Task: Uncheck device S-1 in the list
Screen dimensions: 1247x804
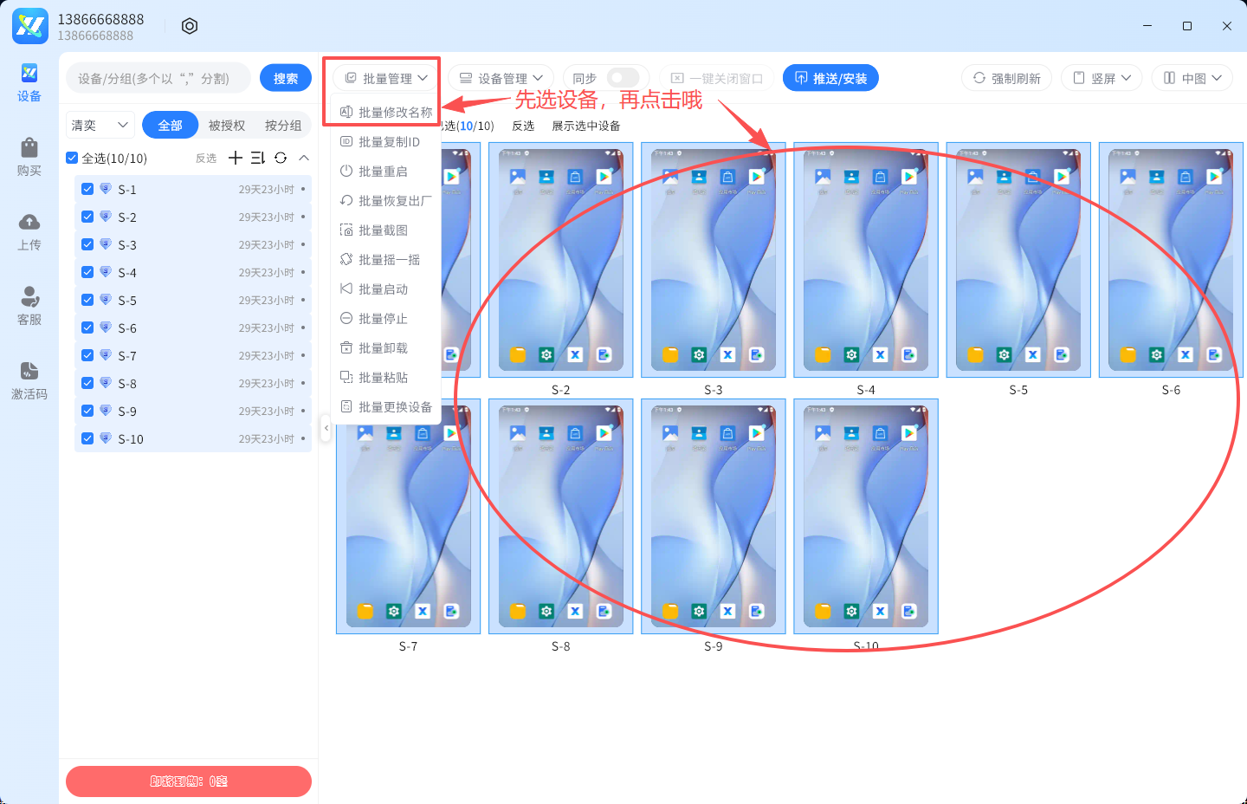Action: coord(87,189)
